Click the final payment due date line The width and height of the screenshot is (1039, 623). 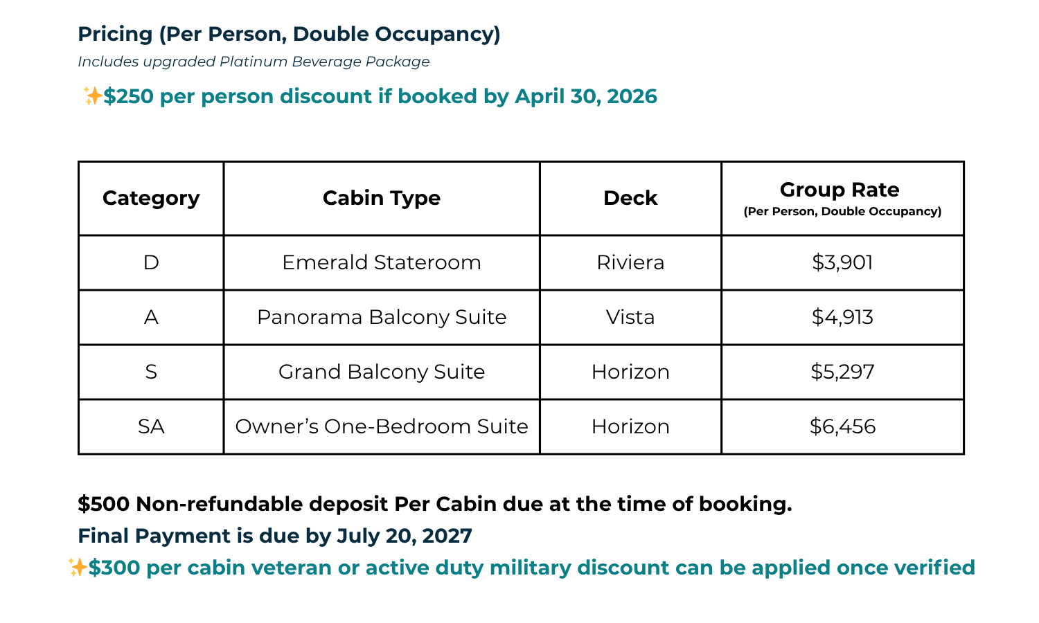point(275,536)
